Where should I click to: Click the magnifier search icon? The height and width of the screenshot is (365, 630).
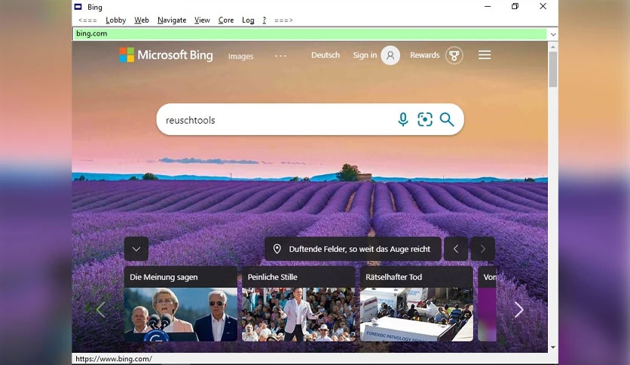446,119
